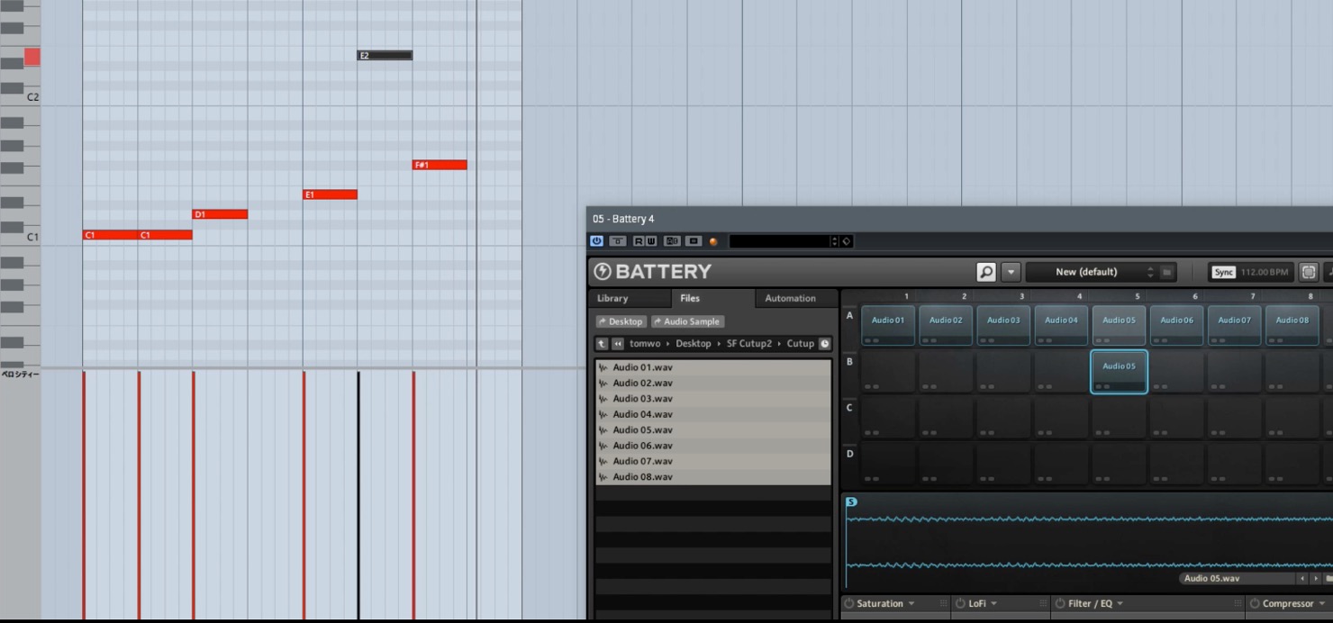Open the recent folders clock icon
Screen dimensions: 1333x623
pos(824,344)
